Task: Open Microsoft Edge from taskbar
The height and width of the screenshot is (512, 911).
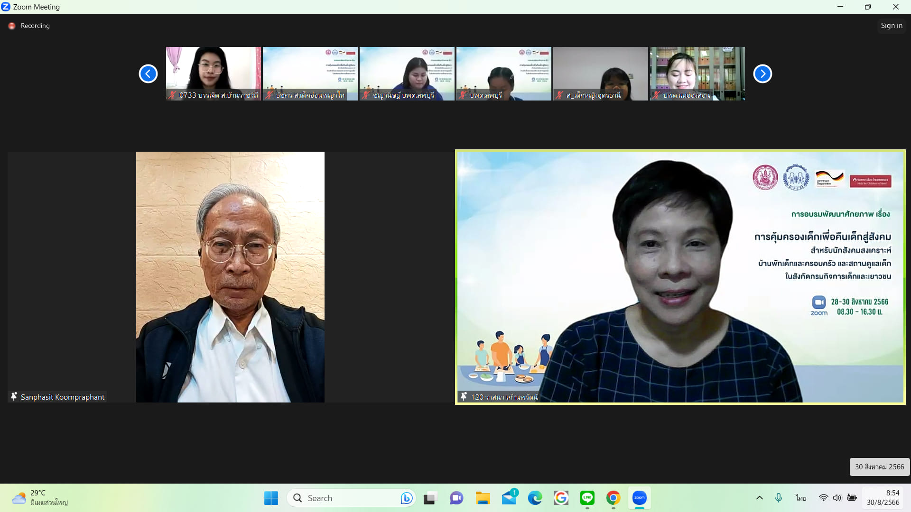Action: tap(535, 498)
